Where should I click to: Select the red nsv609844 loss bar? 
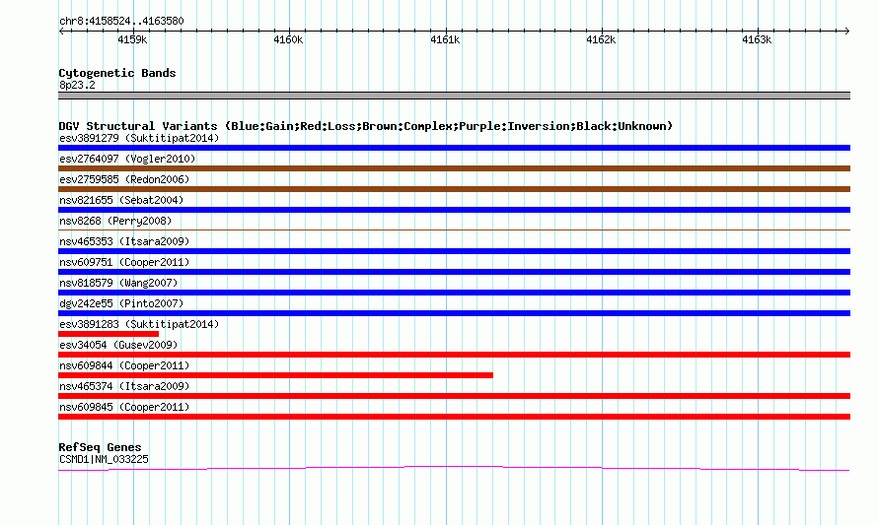(275, 375)
